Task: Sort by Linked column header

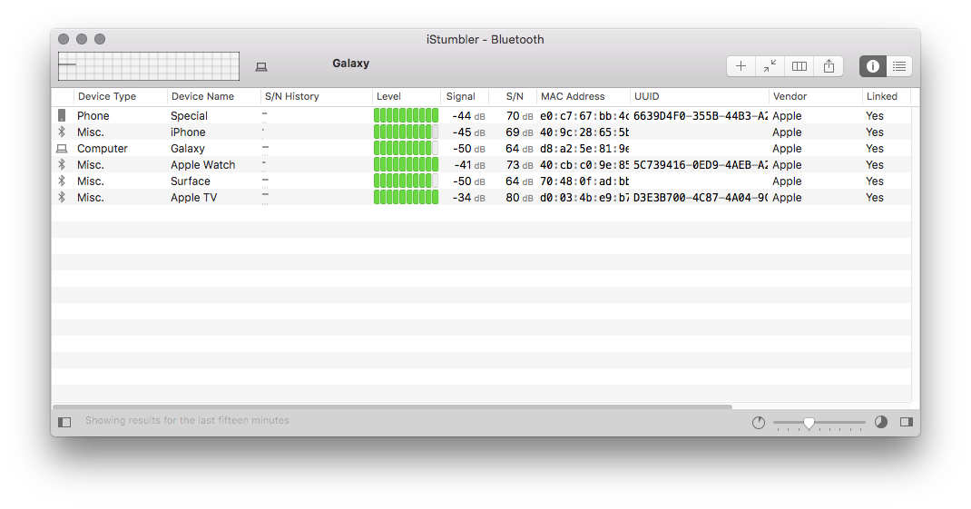Action: (882, 96)
